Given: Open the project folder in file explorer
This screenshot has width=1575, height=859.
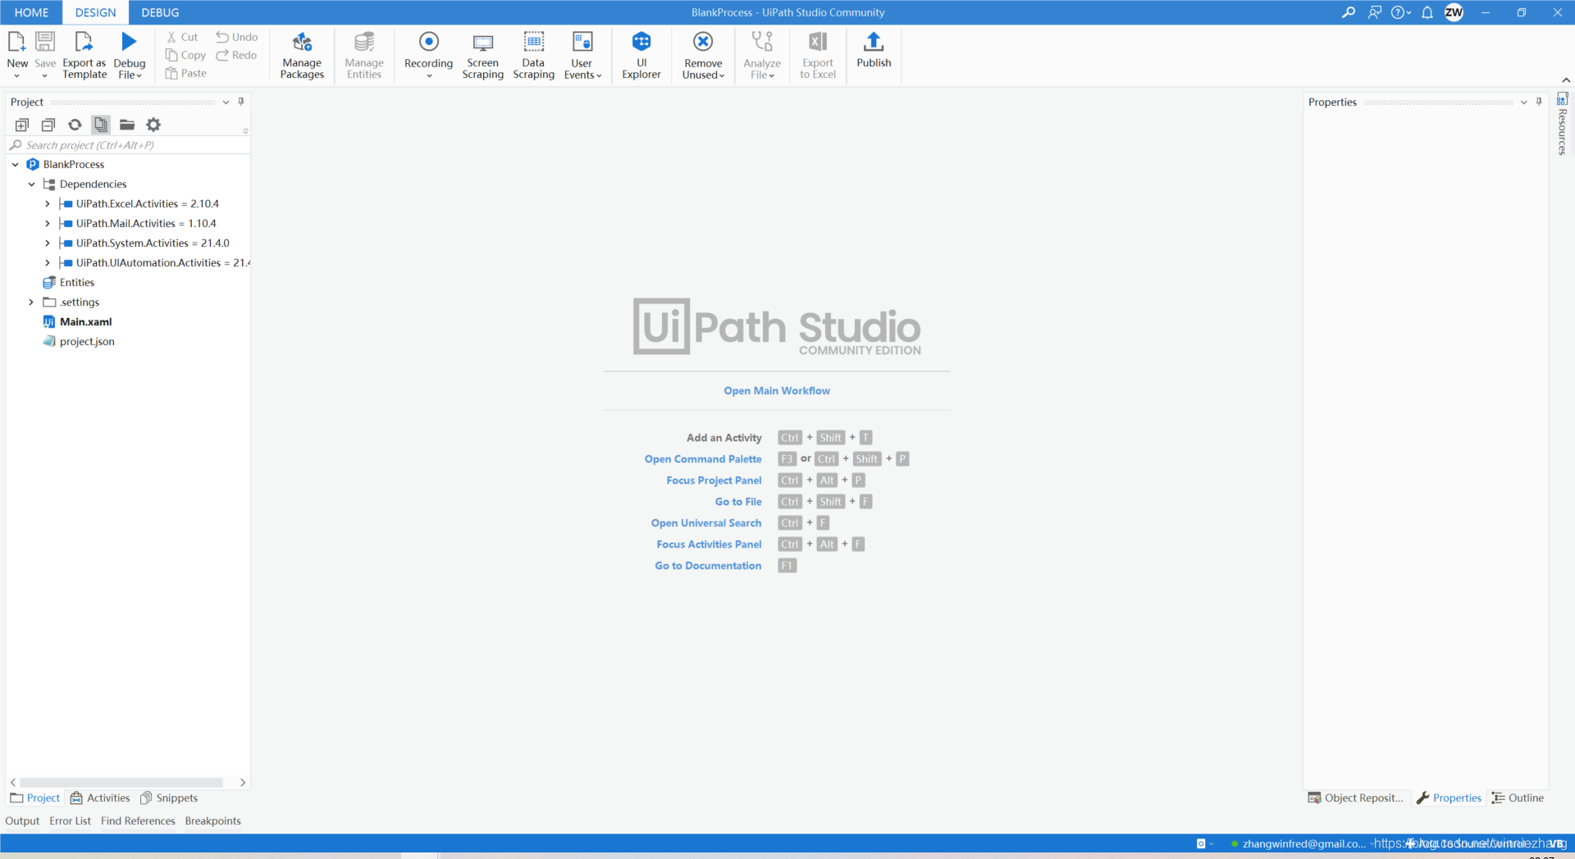Looking at the screenshot, I should (x=127, y=125).
